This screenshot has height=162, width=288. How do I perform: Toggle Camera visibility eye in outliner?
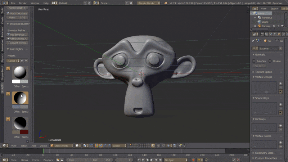(x=274, y=26)
